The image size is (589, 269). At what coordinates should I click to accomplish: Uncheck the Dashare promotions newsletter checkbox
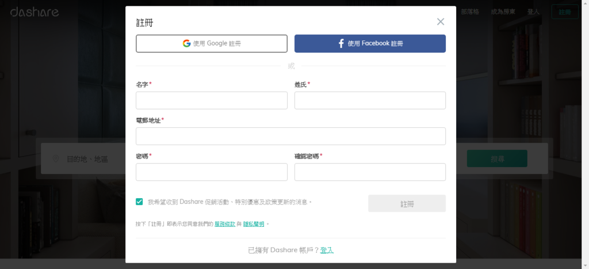(139, 202)
